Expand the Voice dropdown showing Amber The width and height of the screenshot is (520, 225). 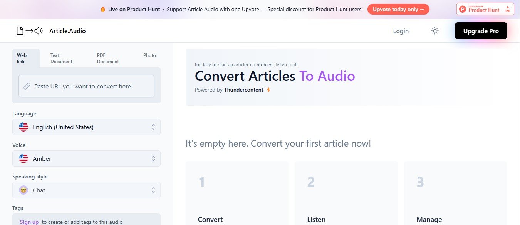click(86, 158)
